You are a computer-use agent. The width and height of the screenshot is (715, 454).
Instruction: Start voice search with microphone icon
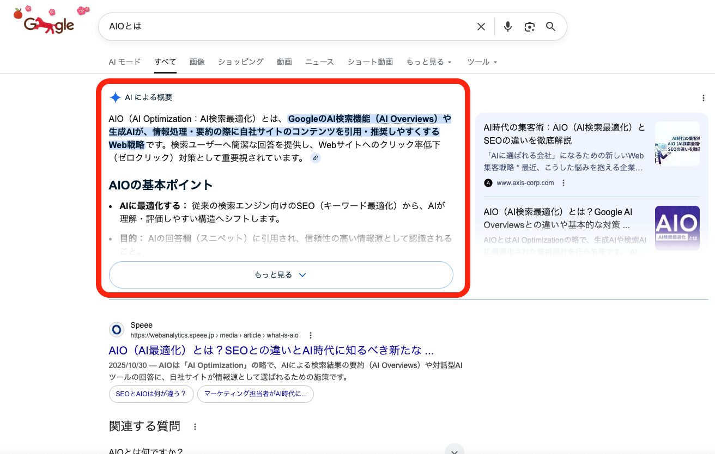click(x=508, y=27)
